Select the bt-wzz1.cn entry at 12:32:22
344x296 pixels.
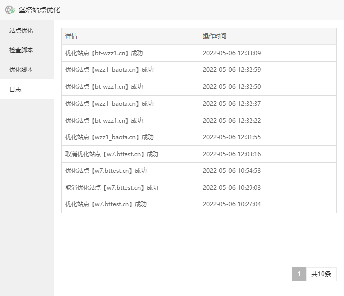coord(199,120)
